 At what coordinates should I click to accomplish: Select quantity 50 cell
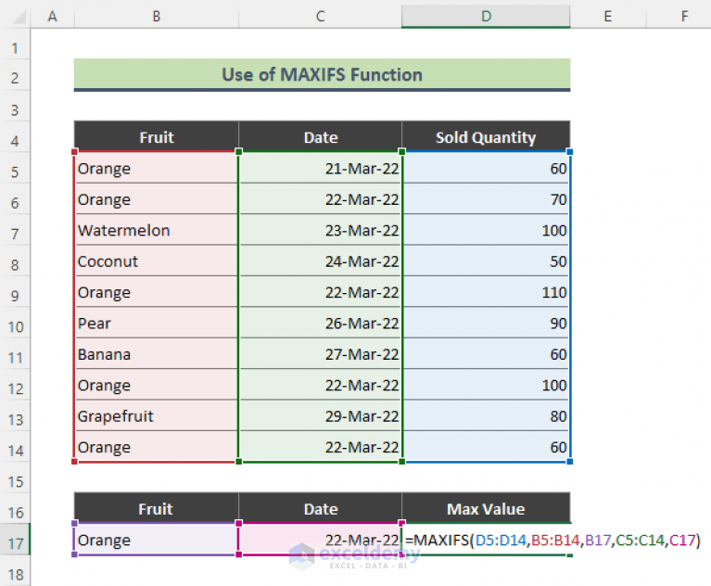click(486, 261)
